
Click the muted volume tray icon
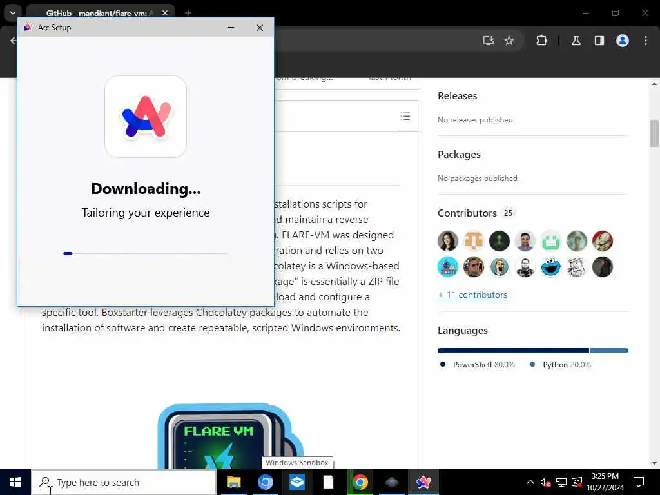click(x=545, y=482)
